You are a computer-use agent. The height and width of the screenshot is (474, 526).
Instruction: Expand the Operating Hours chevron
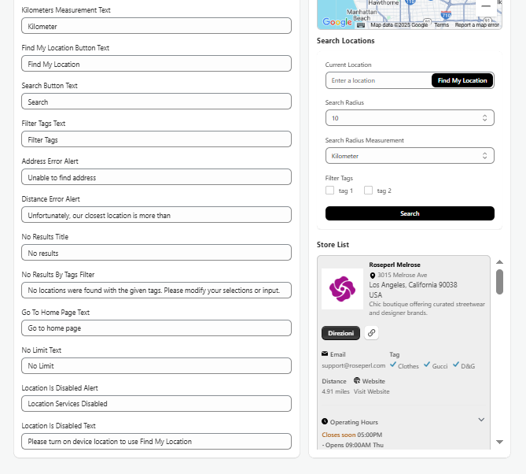pos(481,420)
